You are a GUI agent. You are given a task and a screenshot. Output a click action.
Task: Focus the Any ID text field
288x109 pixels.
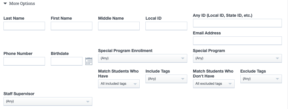point(237,23)
